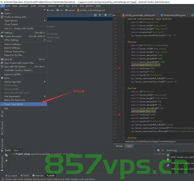194x181 pixels.
Task: Hide Build panel with minus icon
Action: [x=163, y=150]
